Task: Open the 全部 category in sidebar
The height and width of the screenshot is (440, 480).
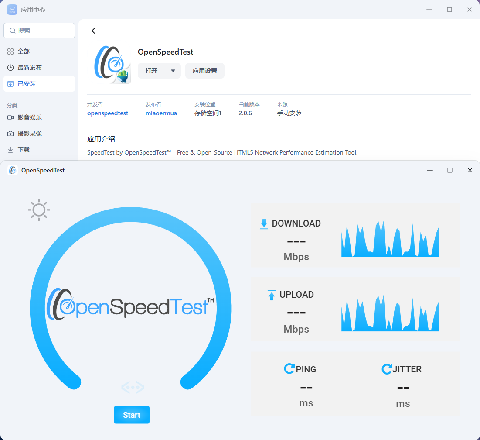Action: (x=39, y=52)
